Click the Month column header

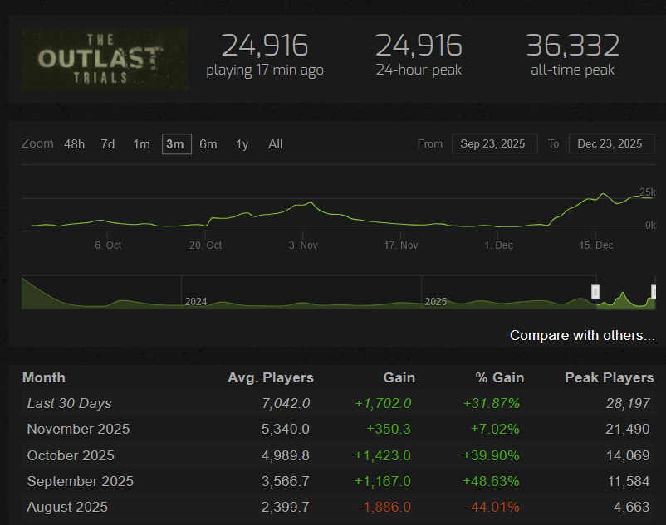(44, 377)
